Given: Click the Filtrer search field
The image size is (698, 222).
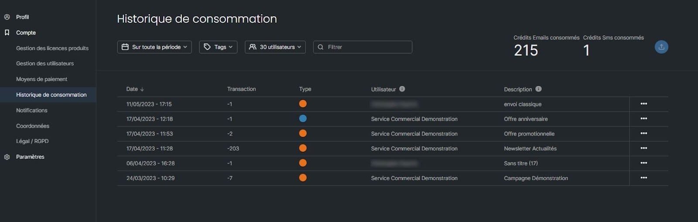Looking at the screenshot, I should click(366, 47).
